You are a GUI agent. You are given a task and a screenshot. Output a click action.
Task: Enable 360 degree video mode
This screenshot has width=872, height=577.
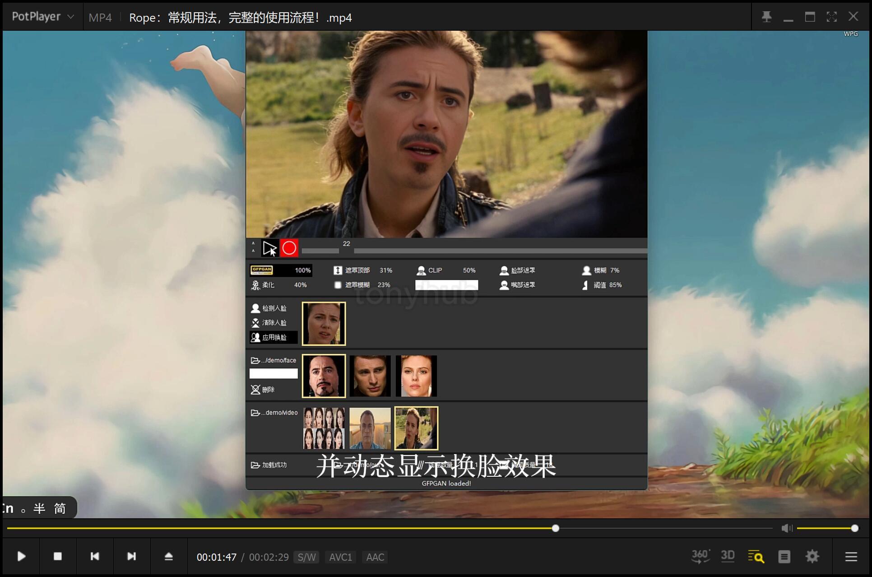click(x=700, y=556)
